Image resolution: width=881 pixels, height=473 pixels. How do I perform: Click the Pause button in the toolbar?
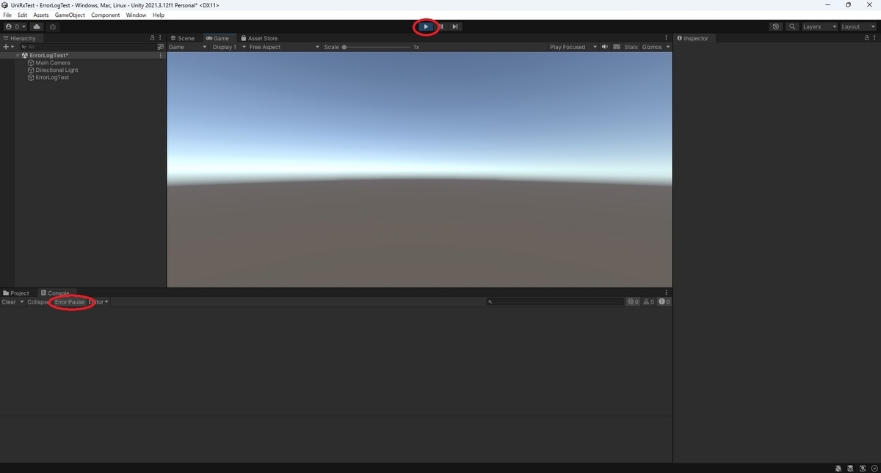(x=440, y=26)
